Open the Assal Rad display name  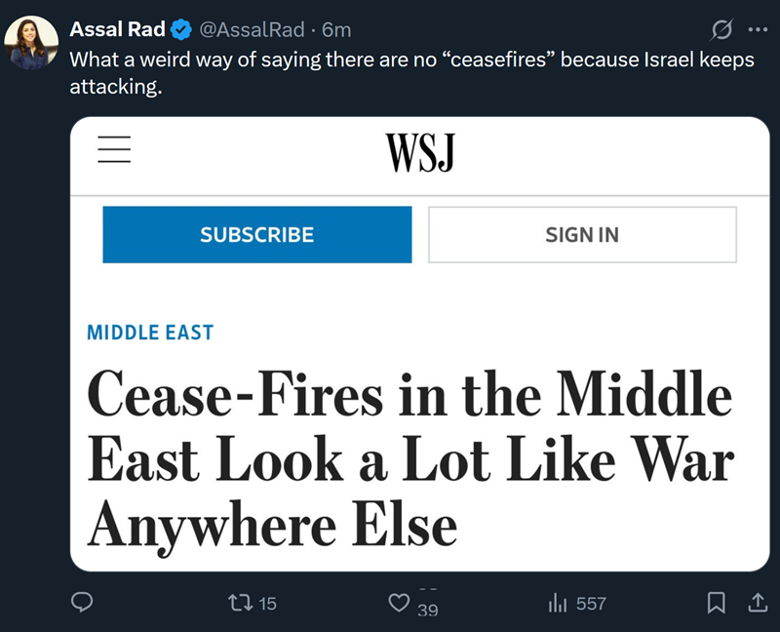pyautogui.click(x=117, y=30)
